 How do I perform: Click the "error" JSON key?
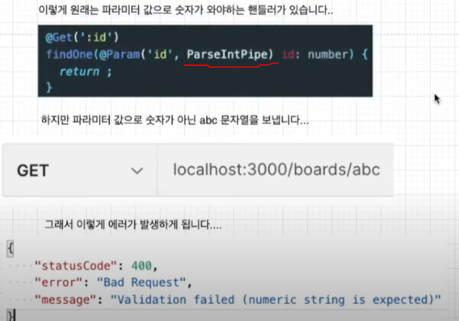[x=58, y=282]
